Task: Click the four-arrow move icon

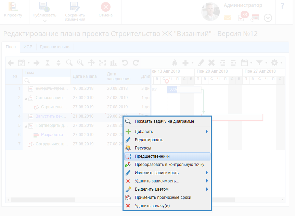Action: [x=91, y=63]
